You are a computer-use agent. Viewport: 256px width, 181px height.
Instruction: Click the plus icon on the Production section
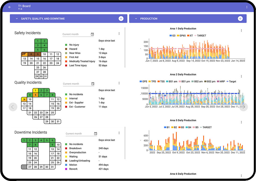point(240,18)
